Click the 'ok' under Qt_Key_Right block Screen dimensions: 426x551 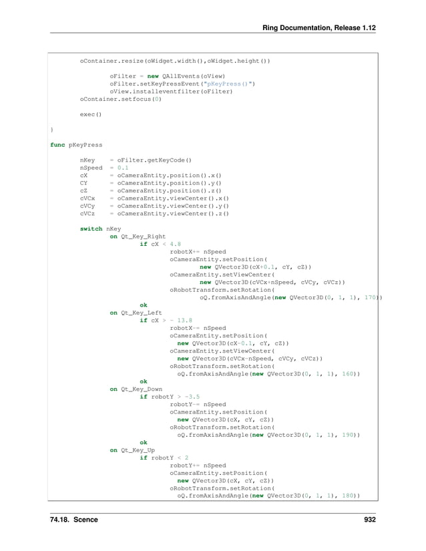coord(144,305)
